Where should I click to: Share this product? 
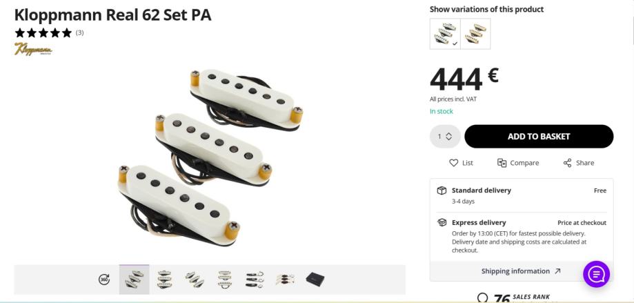578,163
